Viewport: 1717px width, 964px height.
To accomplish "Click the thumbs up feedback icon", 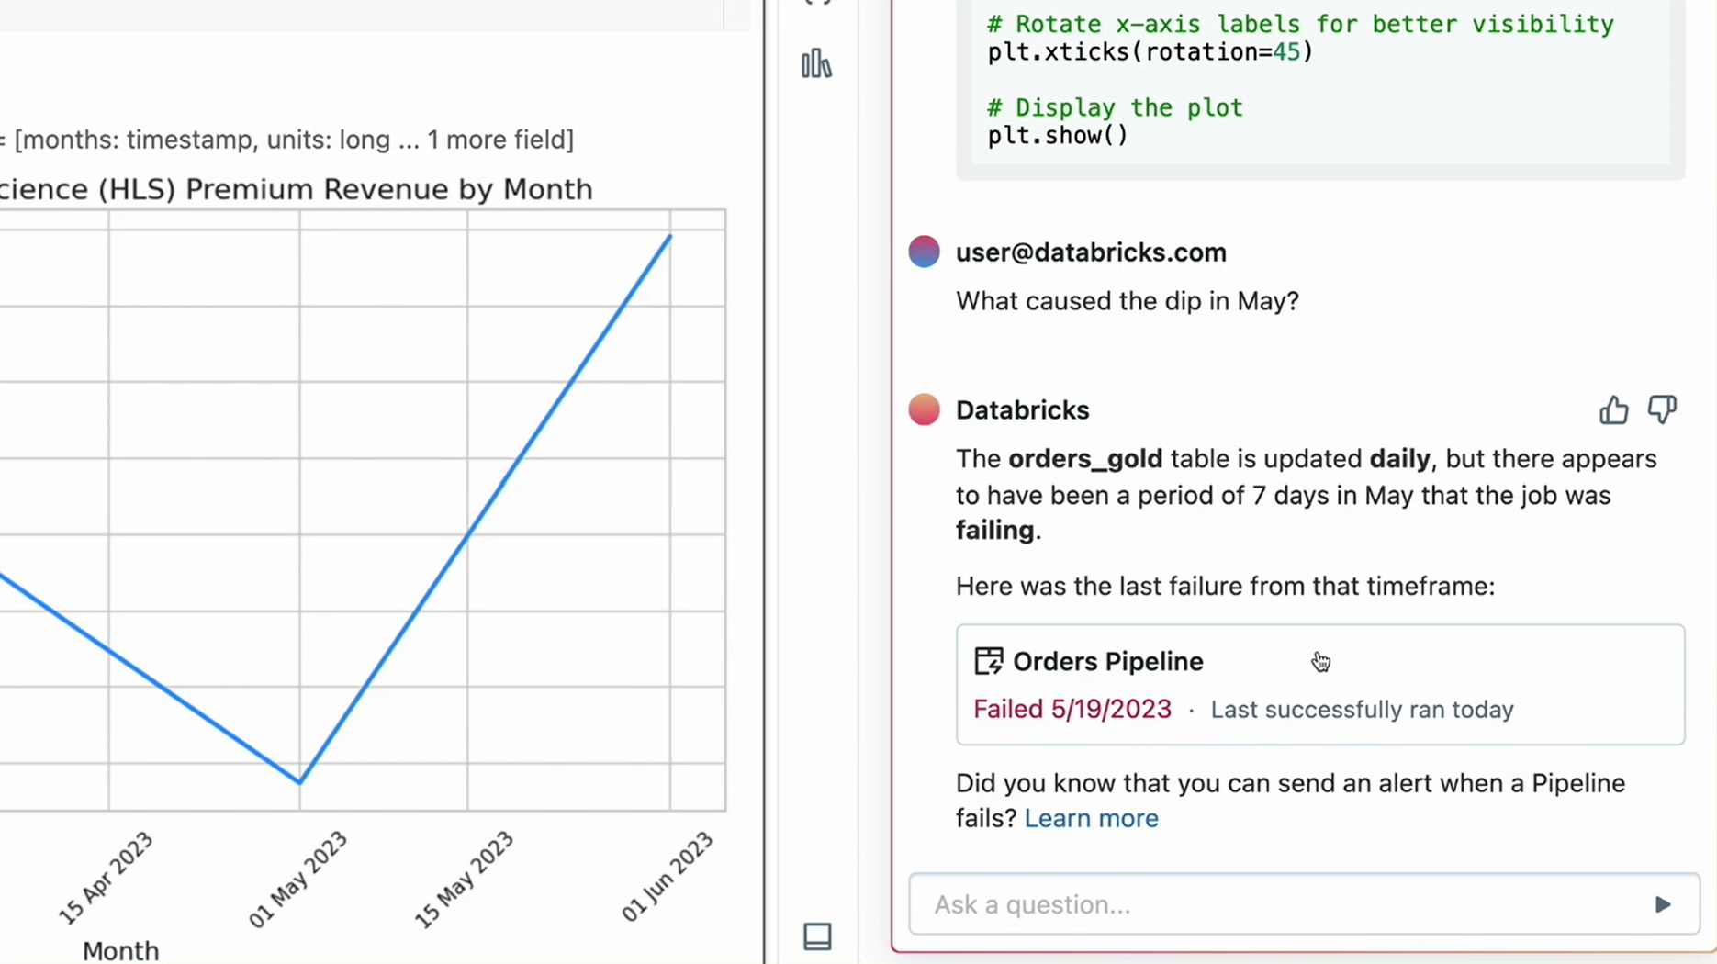I will coord(1613,410).
